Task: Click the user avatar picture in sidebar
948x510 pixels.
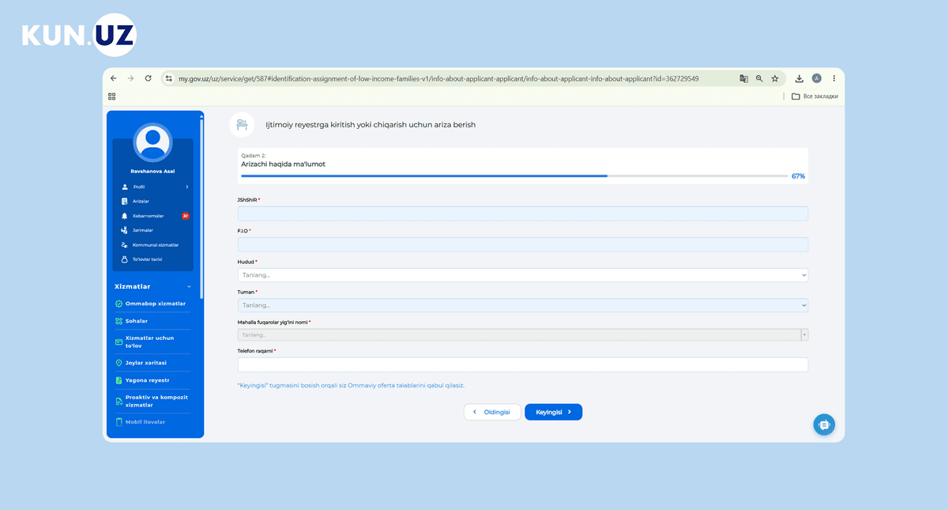Action: click(152, 143)
